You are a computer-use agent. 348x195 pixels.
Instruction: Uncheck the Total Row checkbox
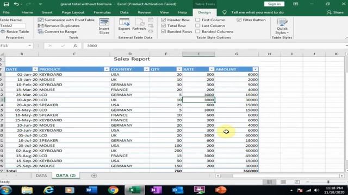click(x=163, y=25)
